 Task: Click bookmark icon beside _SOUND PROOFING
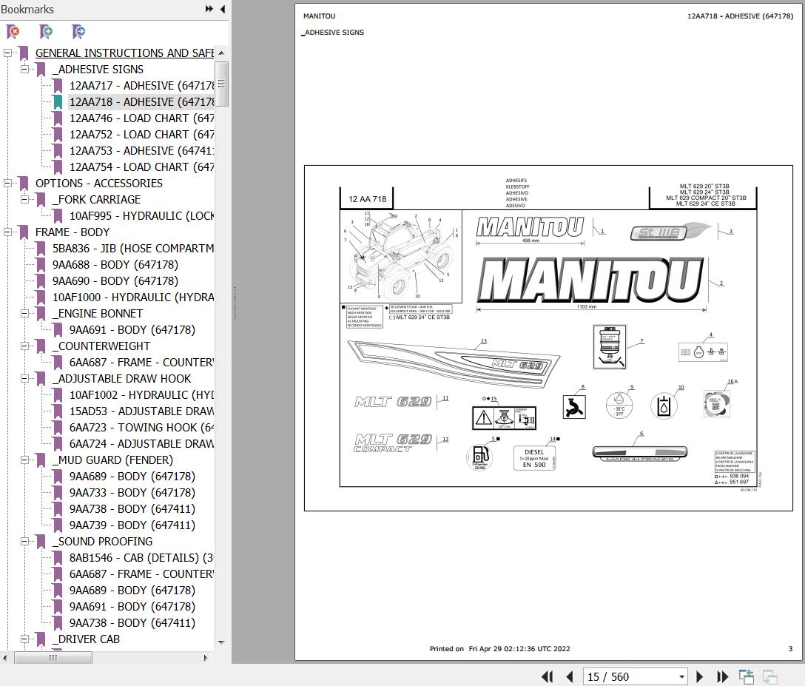click(41, 541)
